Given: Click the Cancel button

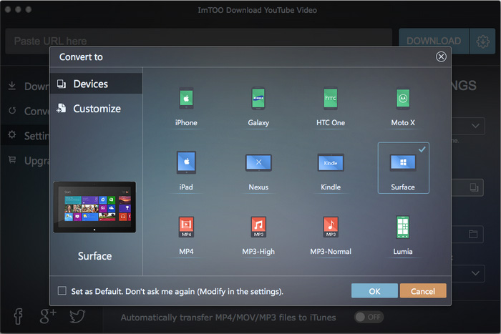Looking at the screenshot, I should [x=423, y=291].
